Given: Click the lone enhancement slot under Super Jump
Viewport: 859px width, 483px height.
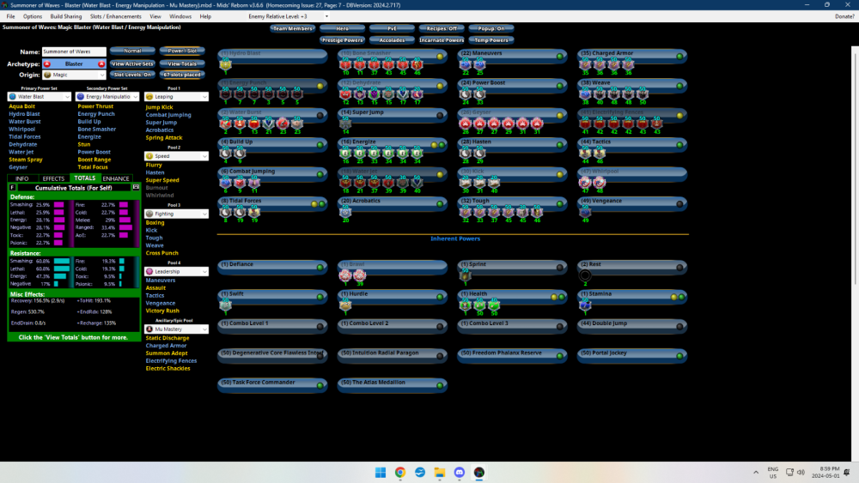Looking at the screenshot, I should click(345, 124).
